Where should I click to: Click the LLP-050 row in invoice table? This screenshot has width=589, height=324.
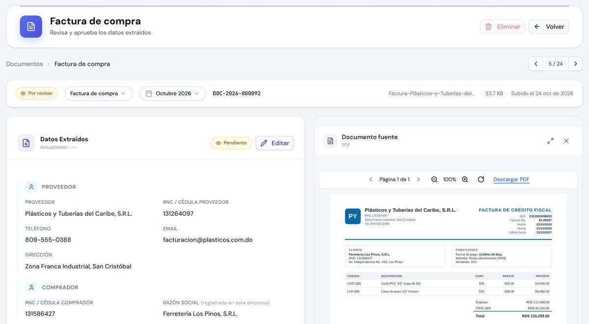point(448,291)
